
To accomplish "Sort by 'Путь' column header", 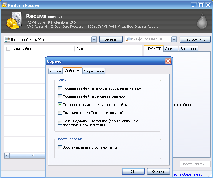I will (x=108, y=49).
